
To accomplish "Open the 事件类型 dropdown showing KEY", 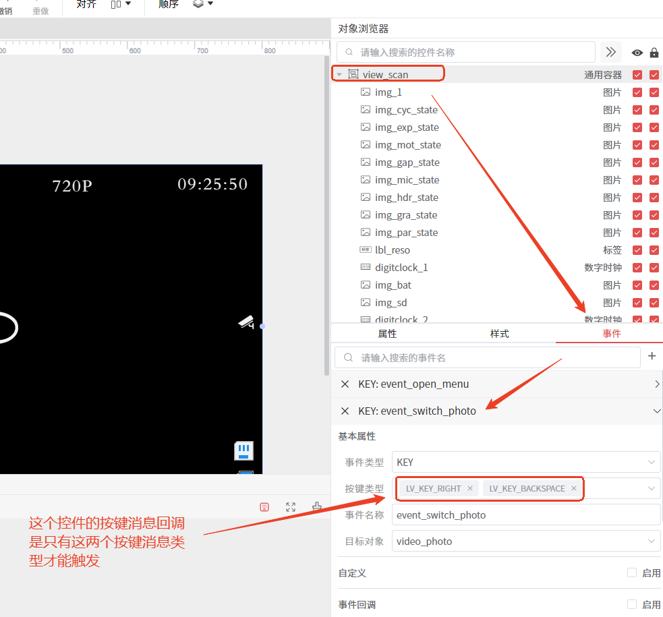I will (526, 462).
